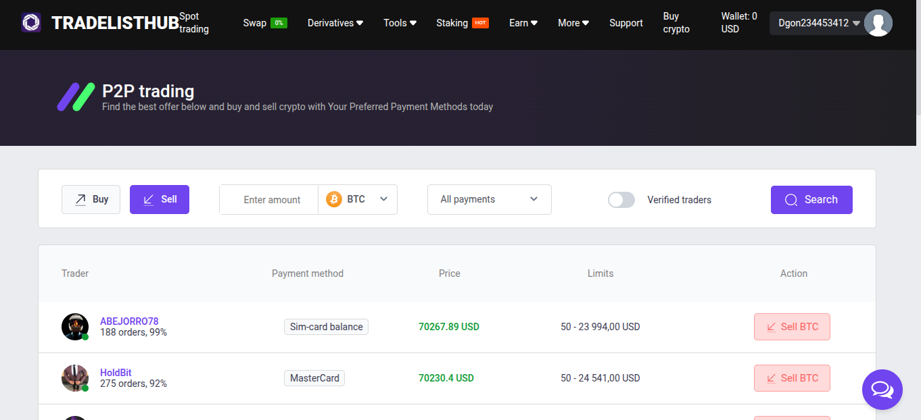Open the More menu
921x420 pixels.
pyautogui.click(x=573, y=23)
